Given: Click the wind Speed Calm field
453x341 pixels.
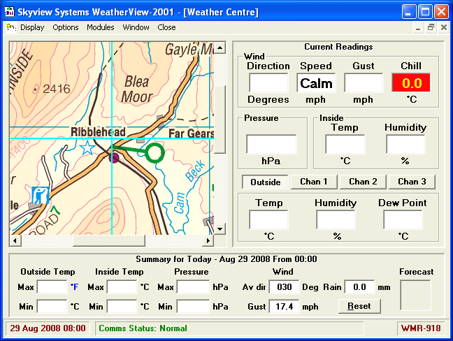Looking at the screenshot, I should [x=316, y=83].
